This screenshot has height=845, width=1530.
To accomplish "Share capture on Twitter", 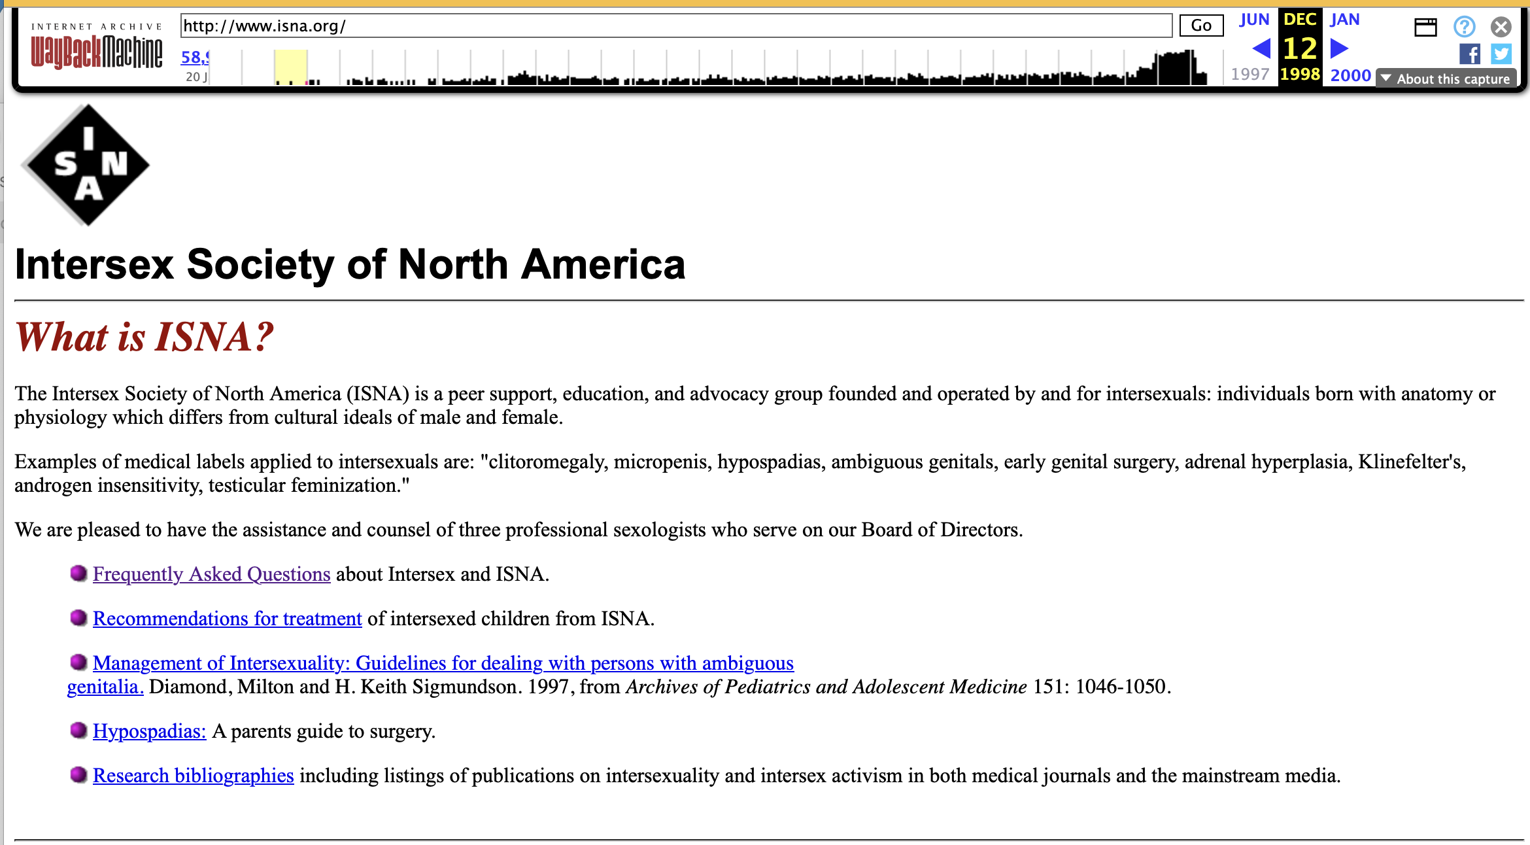I will (x=1501, y=54).
